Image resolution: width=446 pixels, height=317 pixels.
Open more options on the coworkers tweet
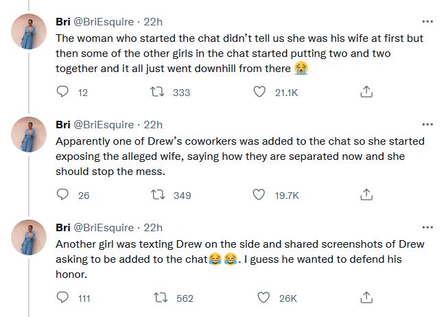click(428, 124)
